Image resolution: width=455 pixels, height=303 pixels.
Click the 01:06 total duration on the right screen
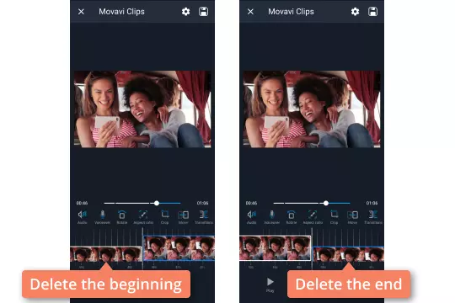372,203
